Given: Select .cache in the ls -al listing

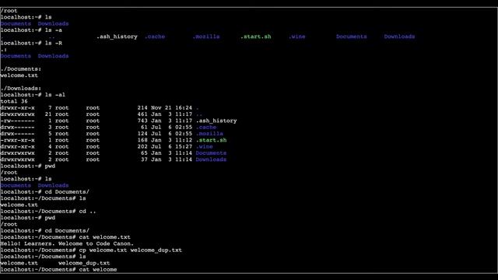Looking at the screenshot, I should point(206,127).
